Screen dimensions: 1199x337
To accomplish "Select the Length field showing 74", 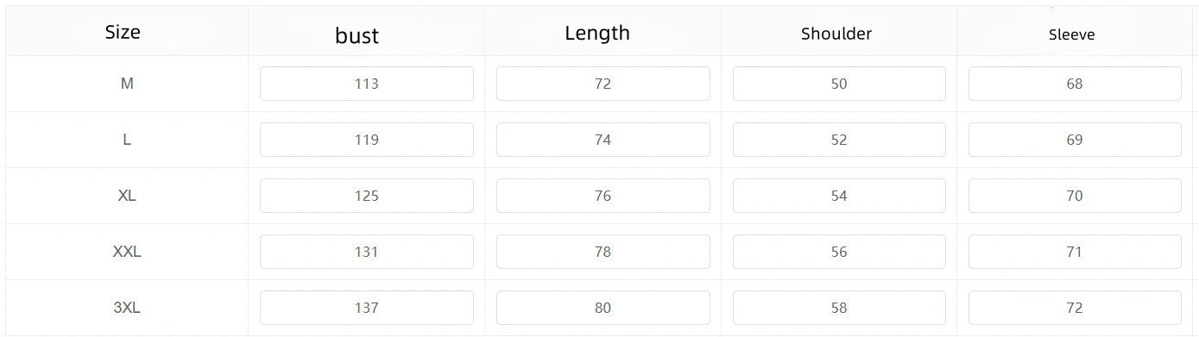I will [x=603, y=140].
